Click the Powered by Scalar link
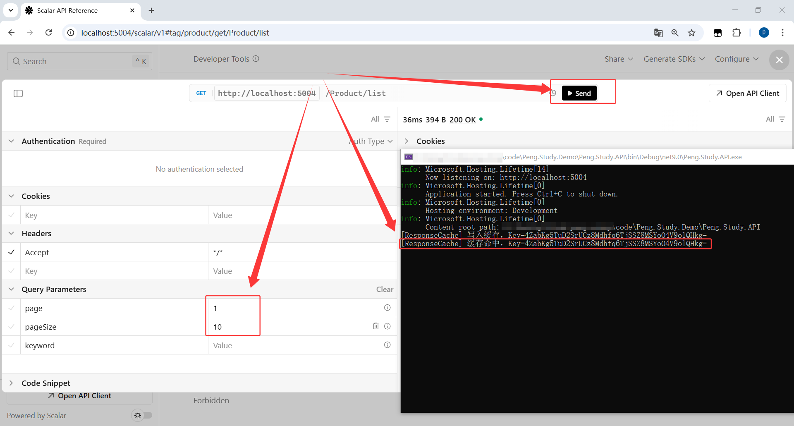This screenshot has height=426, width=794. 36,416
